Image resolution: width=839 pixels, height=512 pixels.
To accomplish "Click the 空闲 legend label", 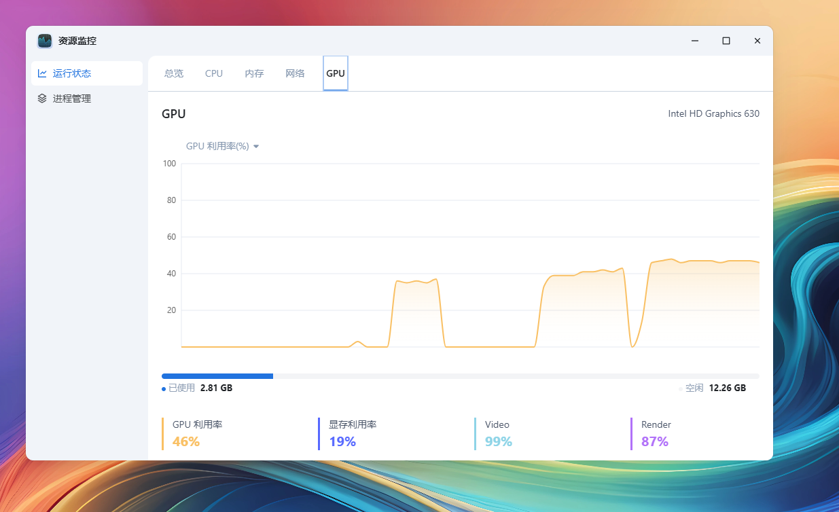I will coord(694,388).
